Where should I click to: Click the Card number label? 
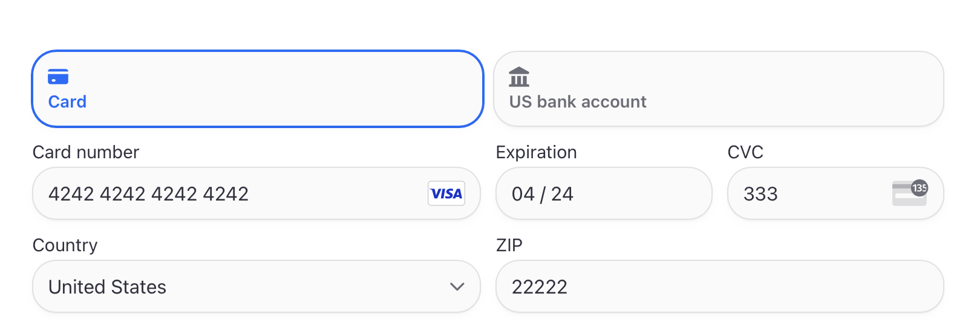[x=86, y=152]
